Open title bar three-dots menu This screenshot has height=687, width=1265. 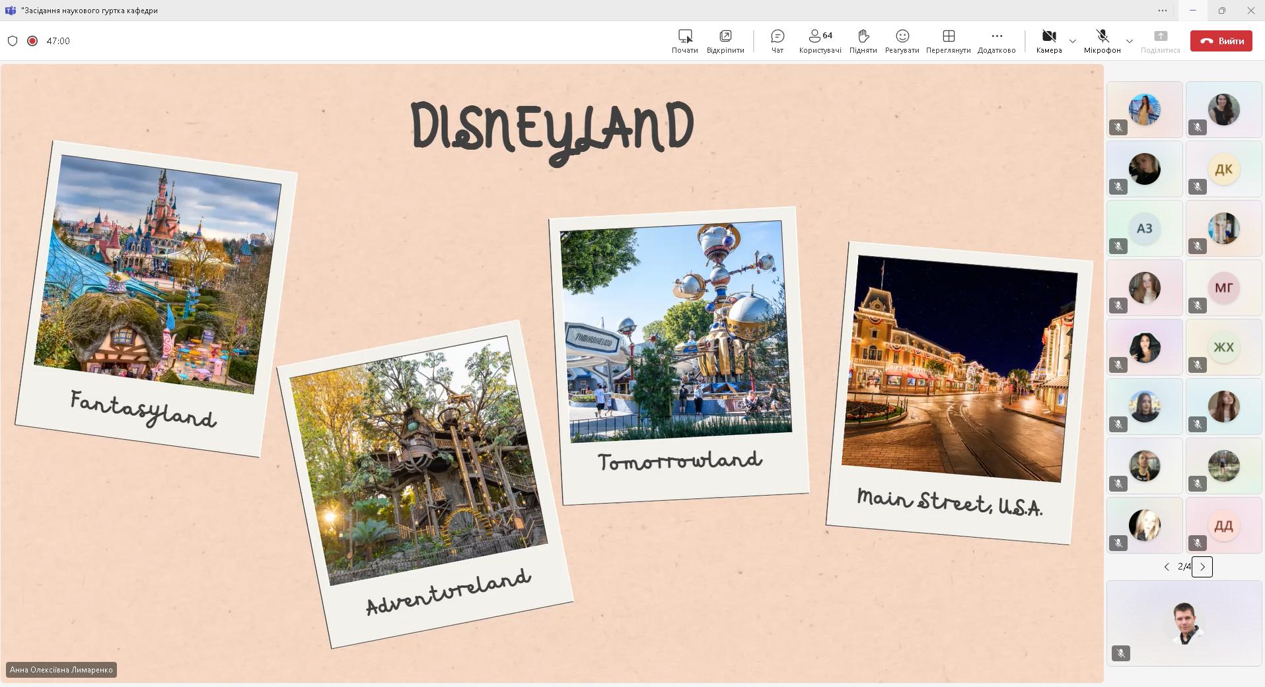click(x=1162, y=11)
